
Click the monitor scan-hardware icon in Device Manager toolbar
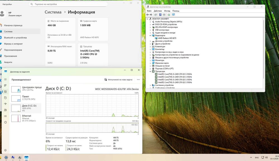coord(174,15)
